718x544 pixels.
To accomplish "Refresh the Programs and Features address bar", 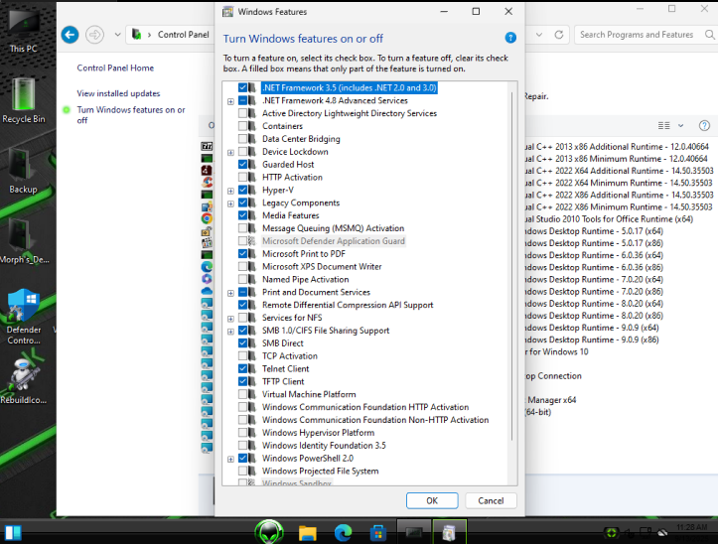I will point(559,35).
